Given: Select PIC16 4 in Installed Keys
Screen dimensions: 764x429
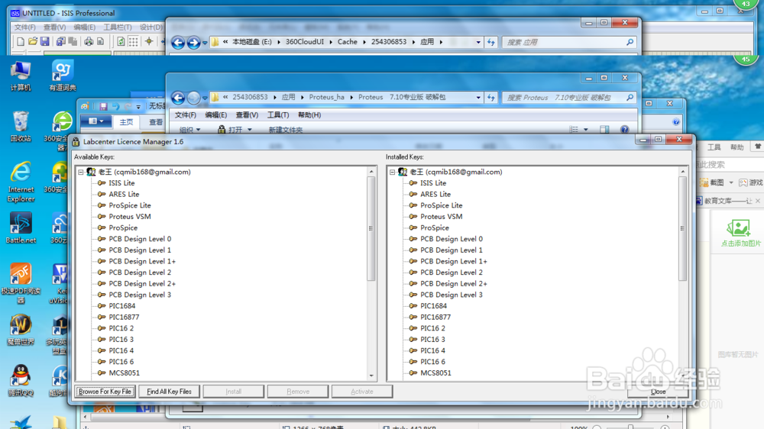Looking at the screenshot, I should 432,350.
